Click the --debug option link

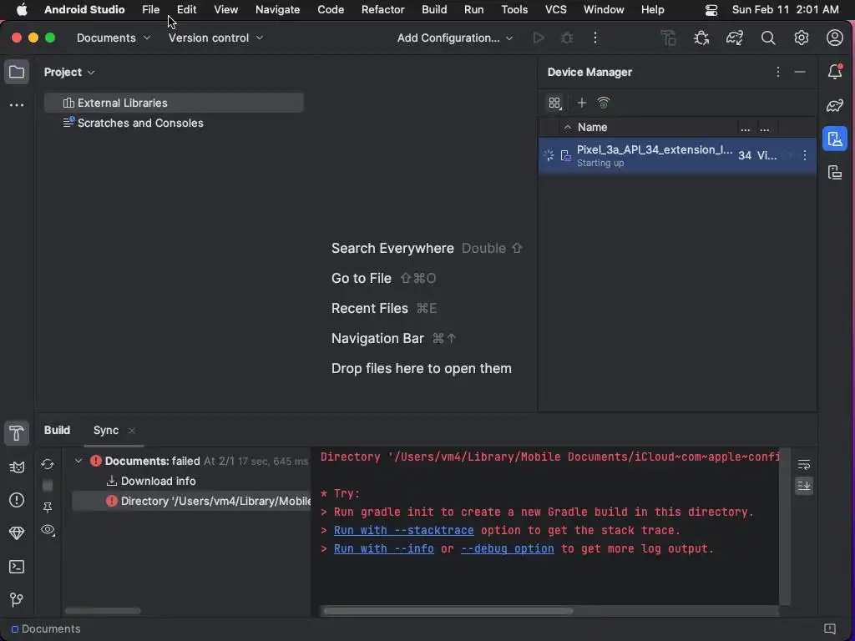pyautogui.click(x=507, y=548)
